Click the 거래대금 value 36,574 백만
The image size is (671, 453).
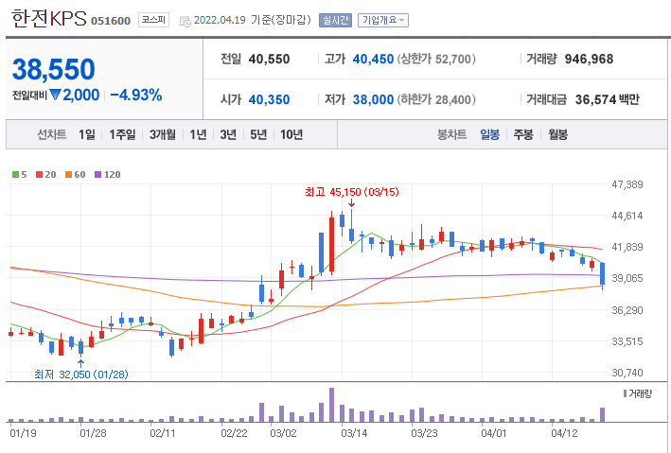pyautogui.click(x=608, y=99)
